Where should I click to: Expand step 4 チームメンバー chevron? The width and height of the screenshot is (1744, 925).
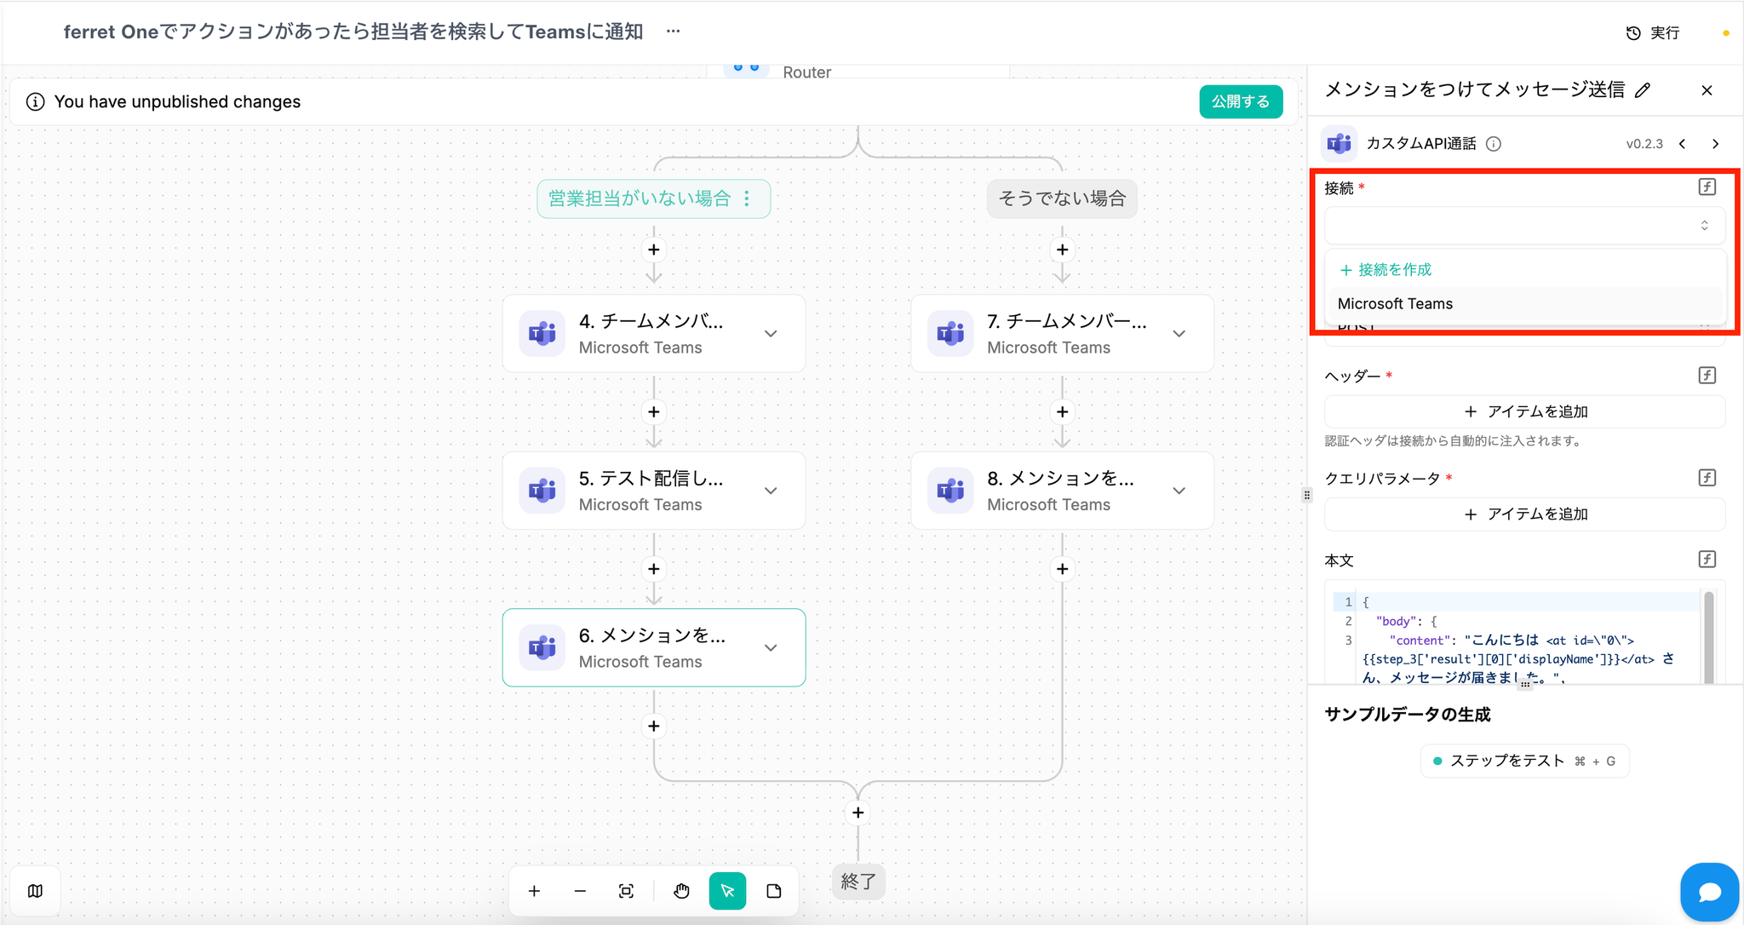[x=771, y=334]
